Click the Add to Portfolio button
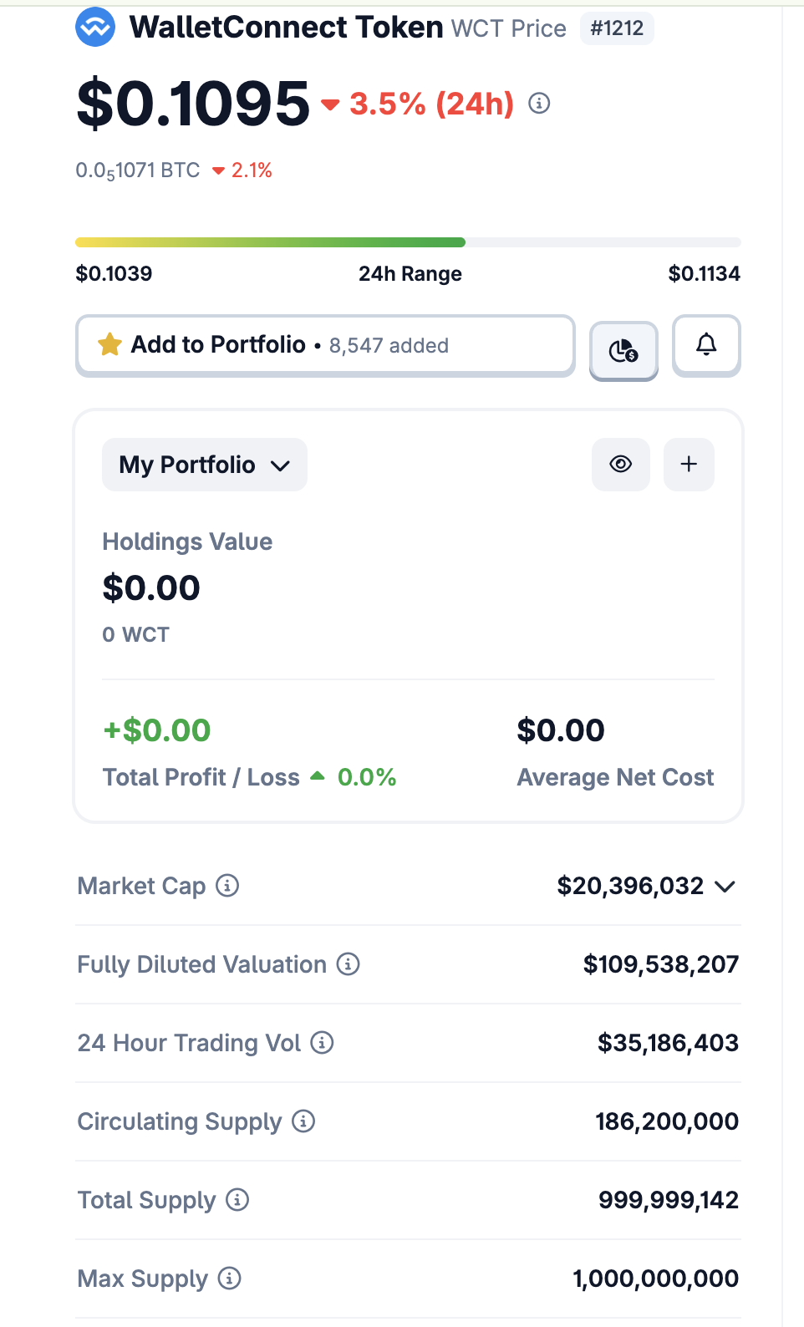Image resolution: width=804 pixels, height=1327 pixels. [324, 345]
